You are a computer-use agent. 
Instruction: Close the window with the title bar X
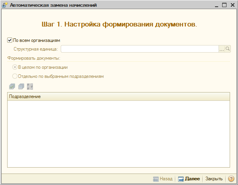[x=232, y=5]
